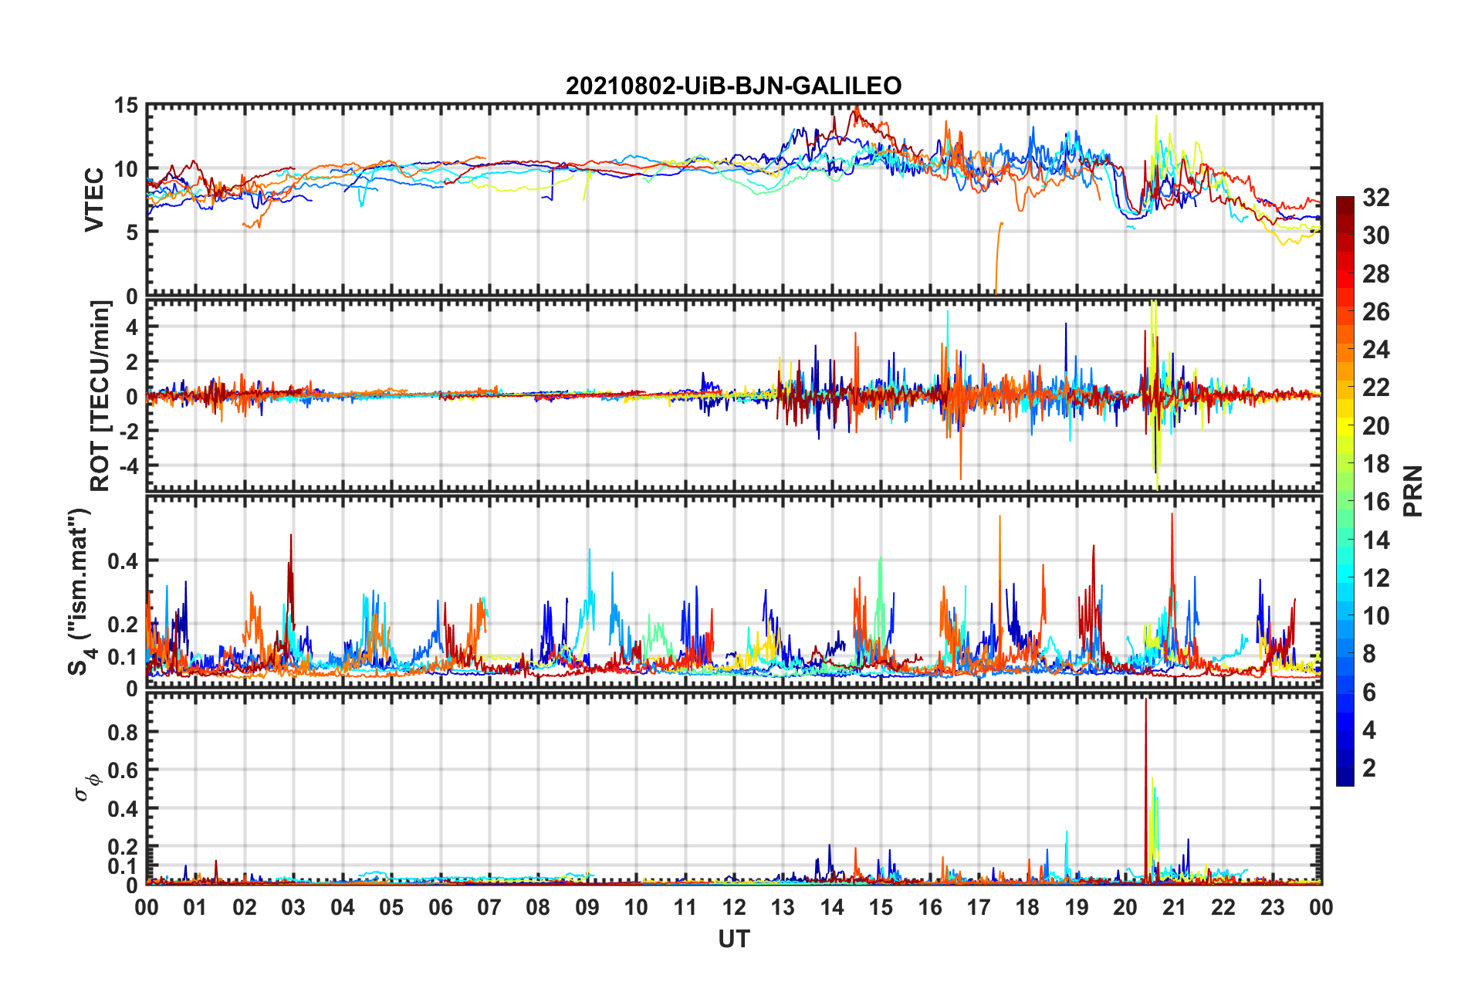This screenshot has height=982, width=1468.
Task: Click the x-axis tick label 14
Action: [x=832, y=907]
